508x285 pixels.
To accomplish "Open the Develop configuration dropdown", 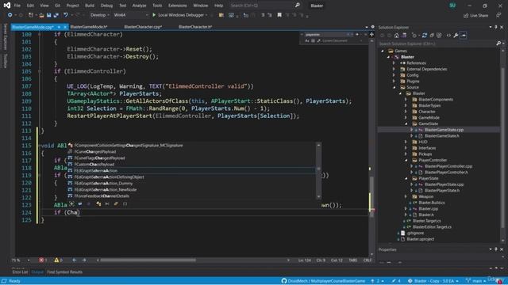I will pyautogui.click(x=100, y=15).
